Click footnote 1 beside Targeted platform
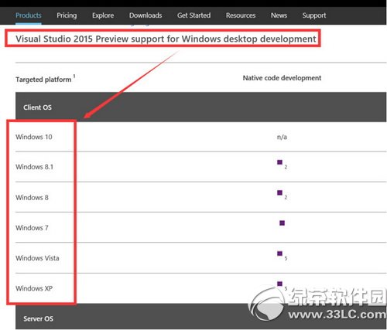This screenshot has width=387, height=330. (x=74, y=76)
